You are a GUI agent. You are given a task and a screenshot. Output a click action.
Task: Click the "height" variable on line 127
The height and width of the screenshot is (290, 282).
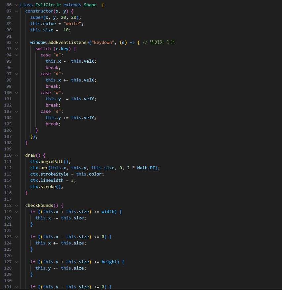tap(109, 262)
